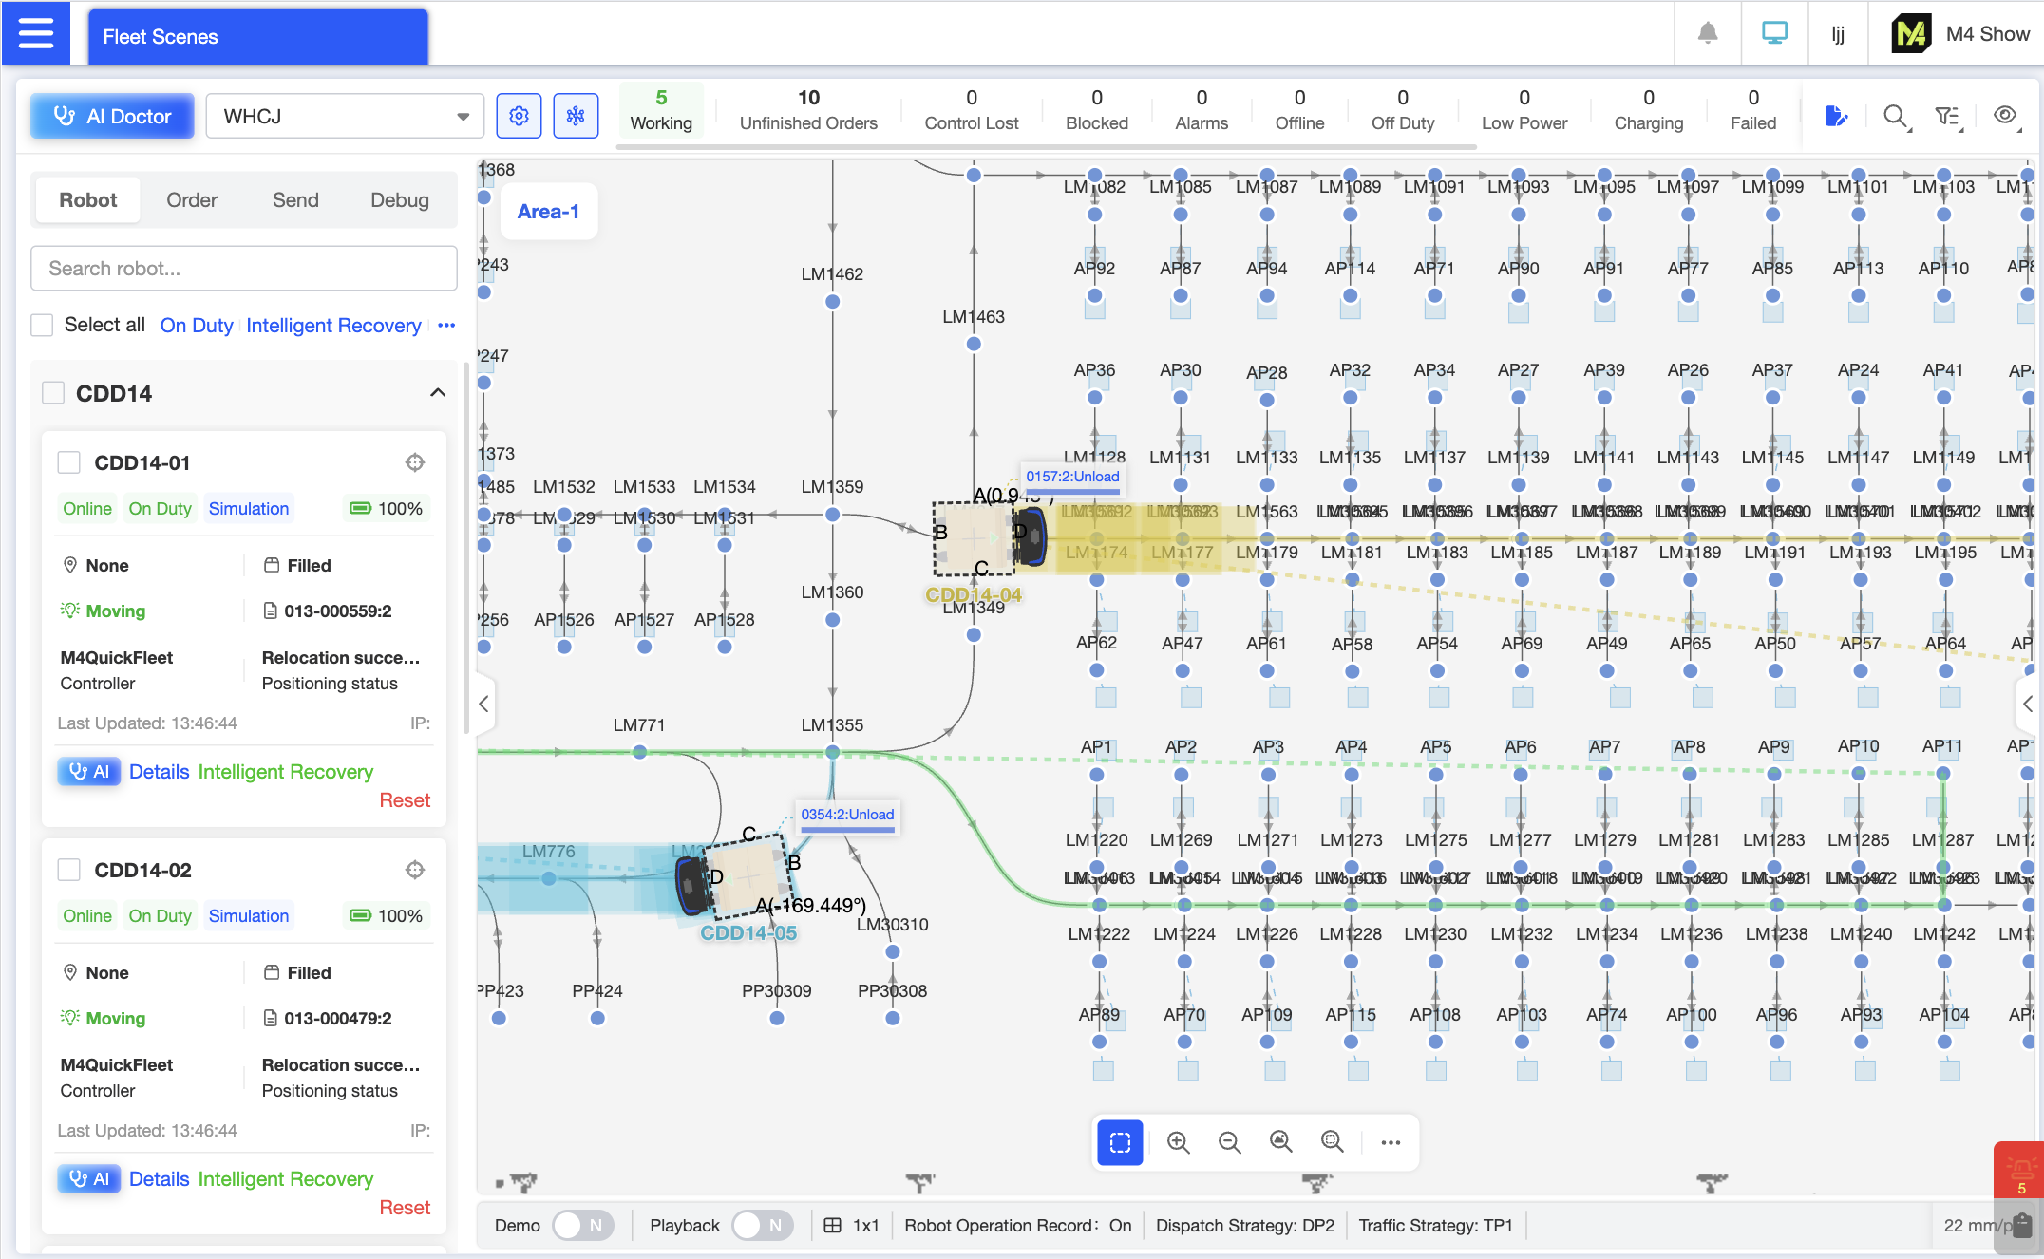Open the hamburger main menu

pos(36,33)
